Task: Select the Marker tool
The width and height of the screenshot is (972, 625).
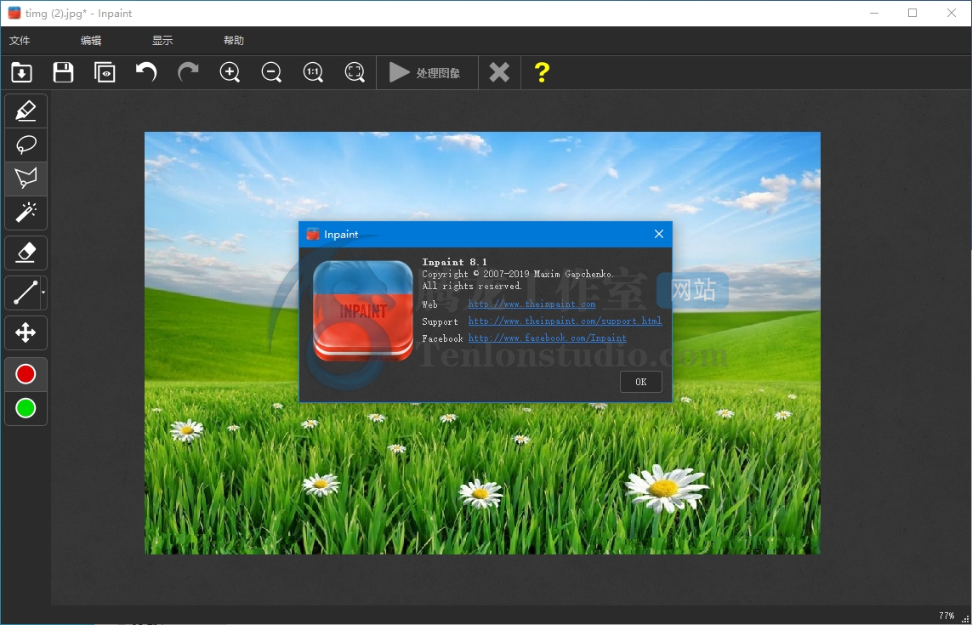Action: coord(26,111)
